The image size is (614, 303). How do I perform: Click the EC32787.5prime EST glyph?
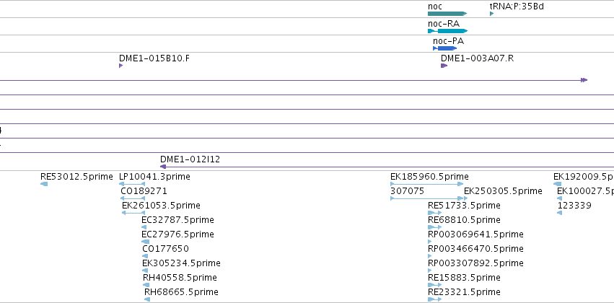pyautogui.click(x=144, y=227)
